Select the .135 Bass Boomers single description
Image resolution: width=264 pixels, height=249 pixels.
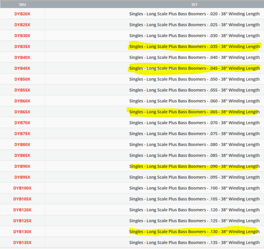194,243
